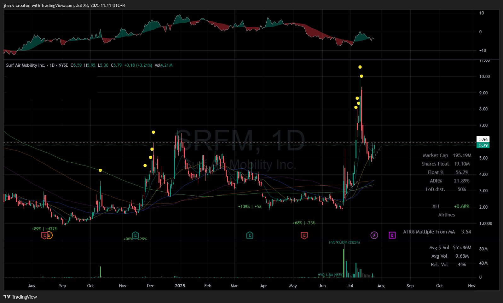Click the green earnings icon near mid-March
The image size is (503, 303).
tap(250, 235)
